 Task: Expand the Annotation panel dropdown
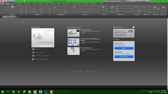click(61, 14)
